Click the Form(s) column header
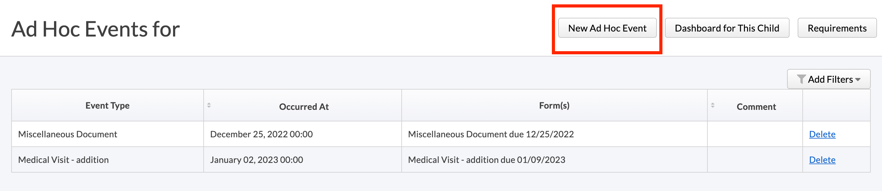This screenshot has width=882, height=191. tap(554, 105)
